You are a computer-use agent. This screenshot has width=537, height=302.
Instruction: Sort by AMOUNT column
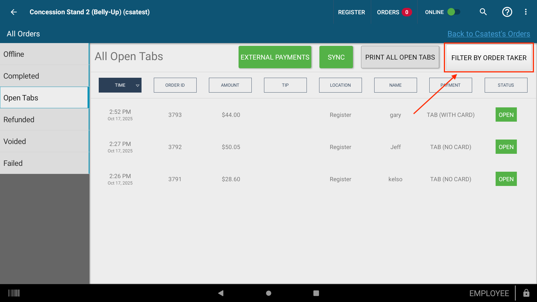click(x=230, y=85)
